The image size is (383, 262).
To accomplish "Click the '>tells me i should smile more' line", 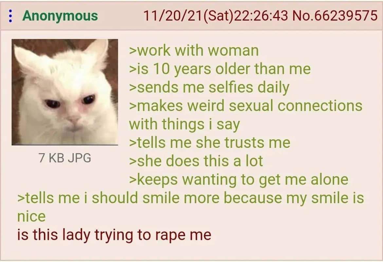I will 191,198.
